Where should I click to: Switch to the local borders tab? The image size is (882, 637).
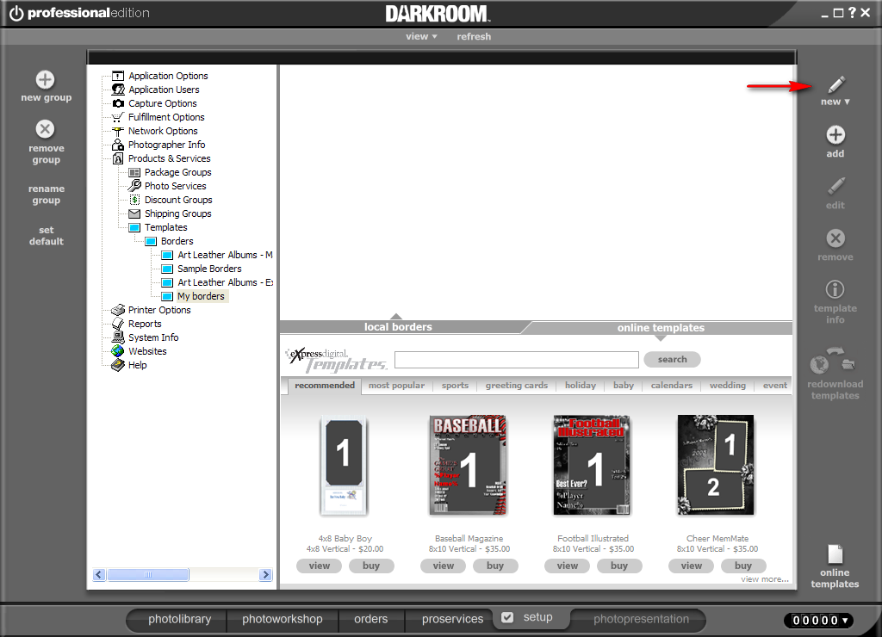tap(398, 326)
